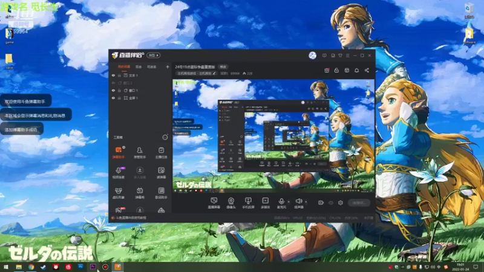The image size is (484, 272).
Task: Click the settings gear on 弹幕助手 icon
Action: point(124,147)
